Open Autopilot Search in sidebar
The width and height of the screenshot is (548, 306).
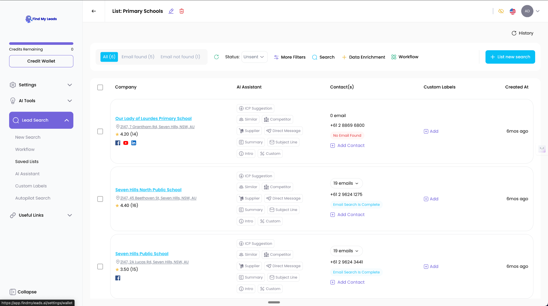pos(33,198)
